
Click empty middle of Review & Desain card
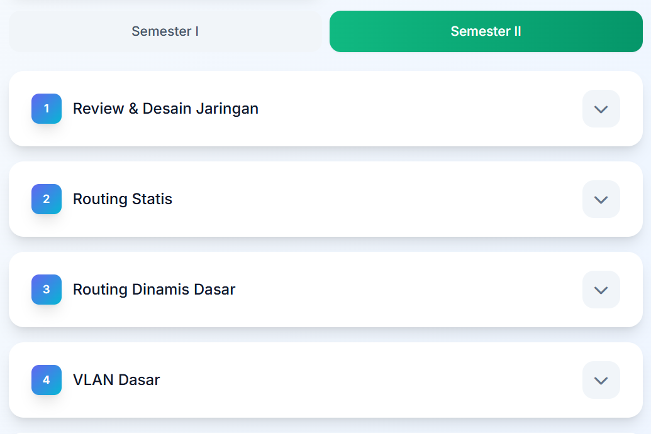point(415,109)
